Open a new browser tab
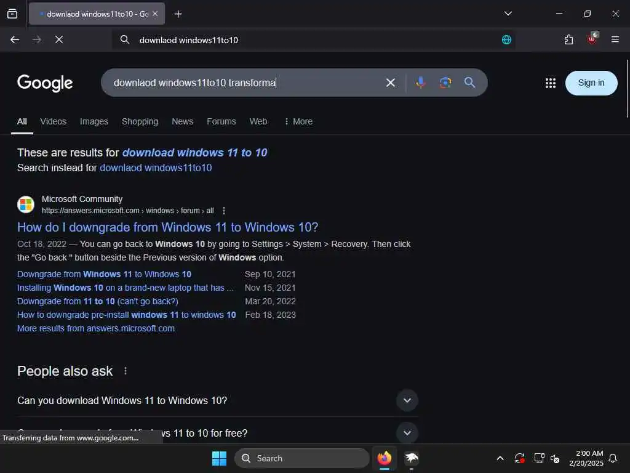 178,14
